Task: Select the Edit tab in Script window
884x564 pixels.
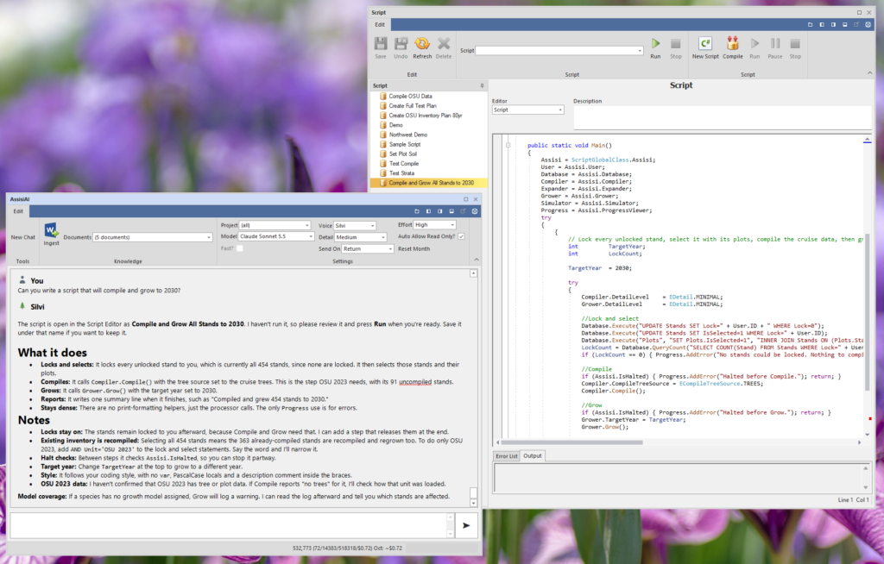Action: (380, 25)
